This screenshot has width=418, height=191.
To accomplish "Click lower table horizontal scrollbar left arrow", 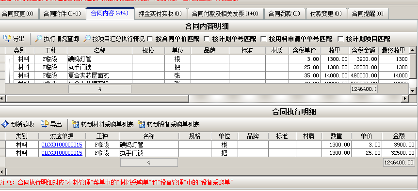I will coord(2,172).
